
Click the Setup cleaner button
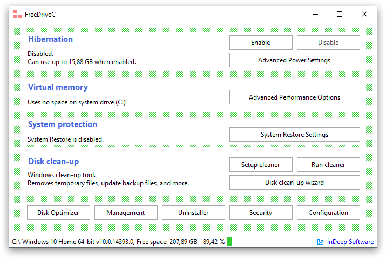[261, 164]
